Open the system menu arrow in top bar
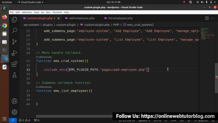 [215, 2]
